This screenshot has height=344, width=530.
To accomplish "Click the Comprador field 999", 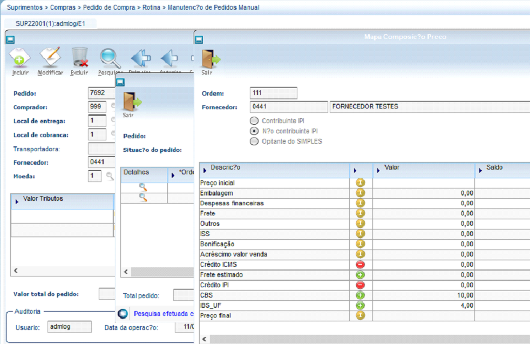I will 97,107.
